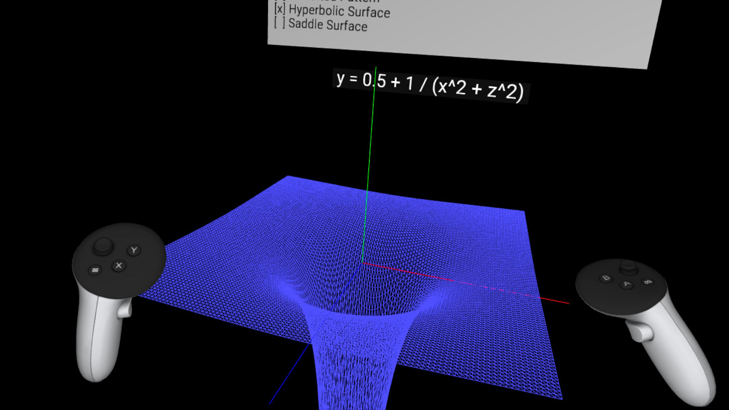Click the left controller trigger
729x410 pixels.
click(125, 308)
